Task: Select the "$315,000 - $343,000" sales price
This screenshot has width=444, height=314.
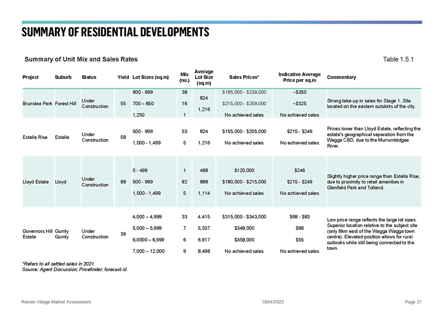Action: [x=244, y=217]
